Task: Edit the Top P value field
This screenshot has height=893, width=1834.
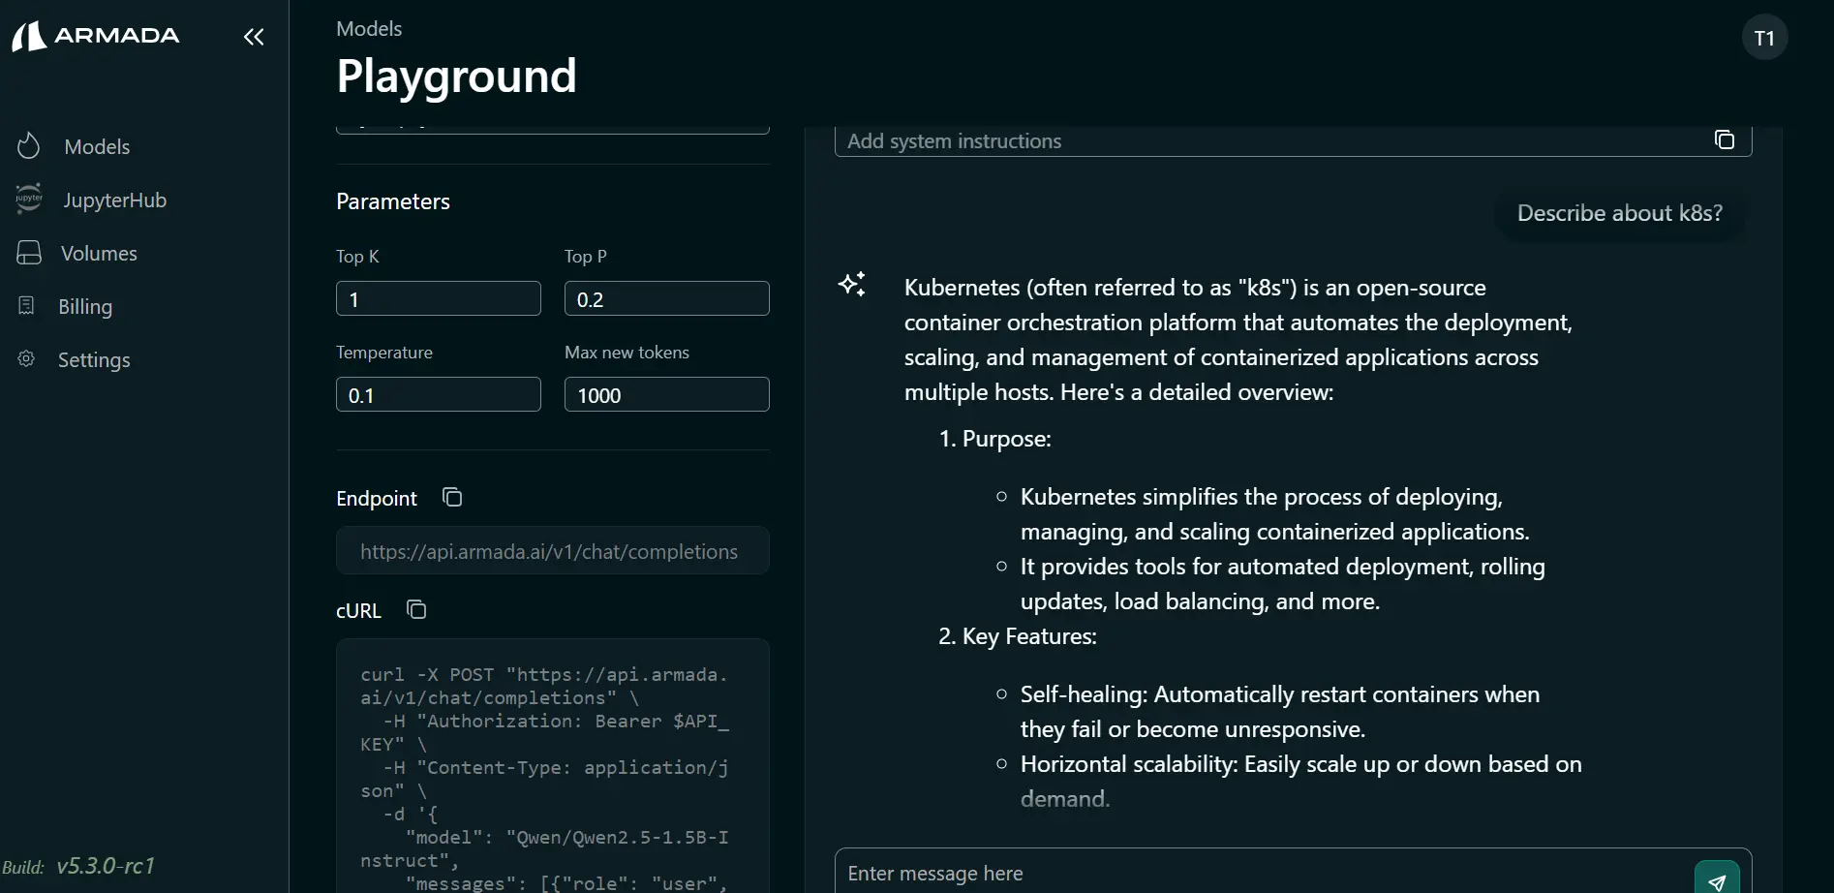Action: pos(667,298)
